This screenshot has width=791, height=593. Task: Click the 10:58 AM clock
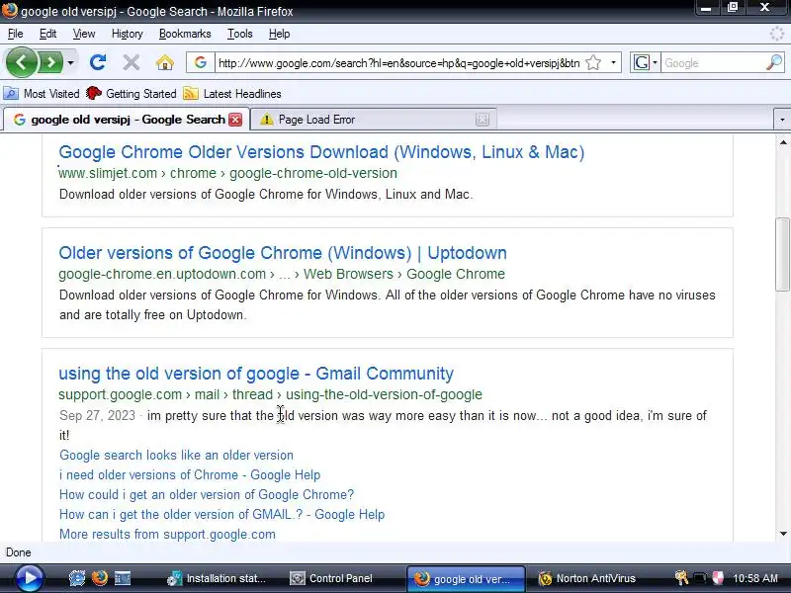coord(755,578)
